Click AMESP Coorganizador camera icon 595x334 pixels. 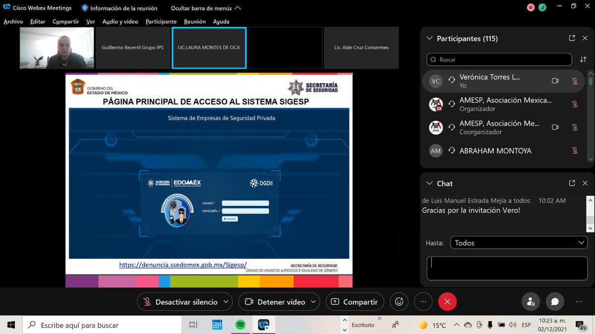click(555, 127)
